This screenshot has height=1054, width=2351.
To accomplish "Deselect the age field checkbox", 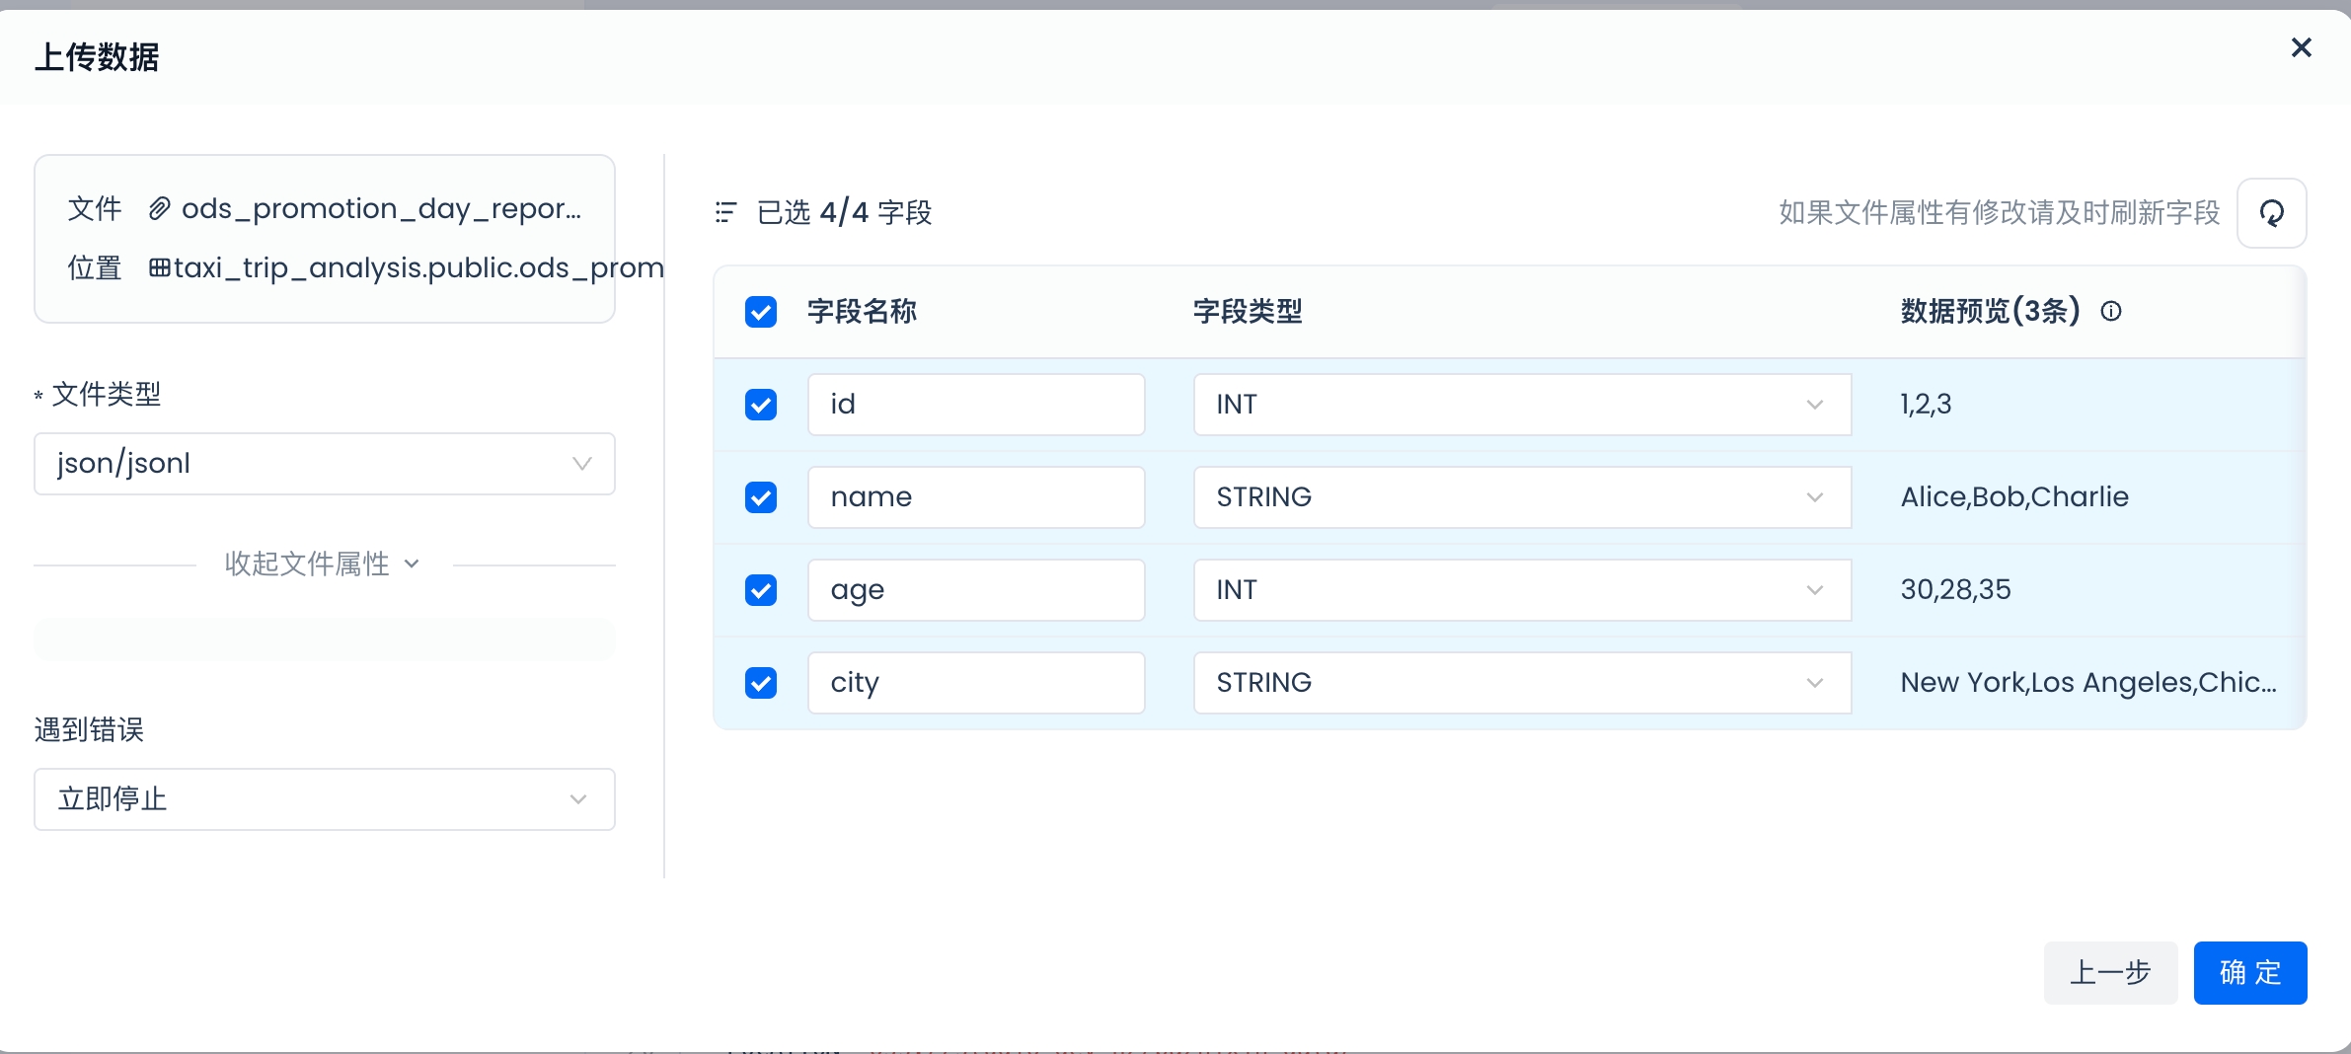I will point(760,590).
